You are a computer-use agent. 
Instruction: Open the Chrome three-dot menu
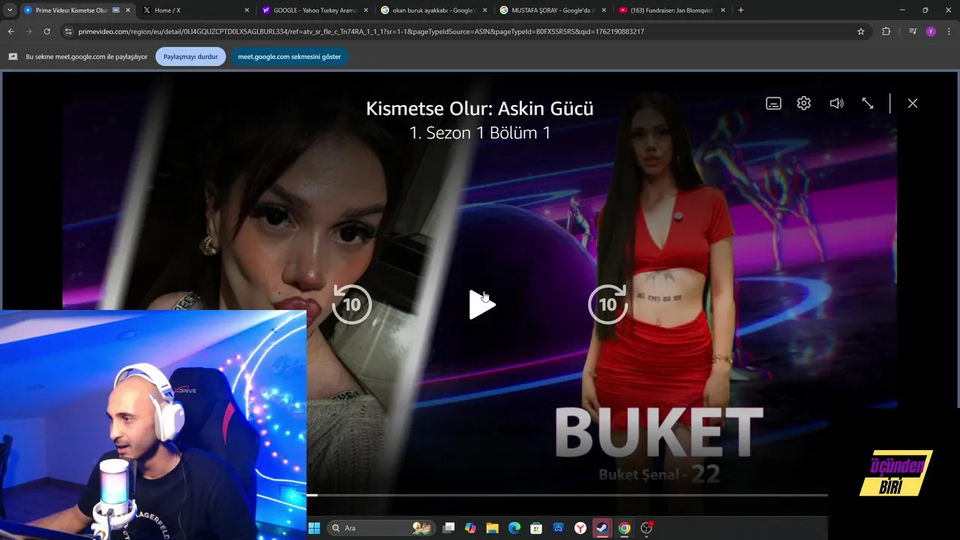point(949,31)
